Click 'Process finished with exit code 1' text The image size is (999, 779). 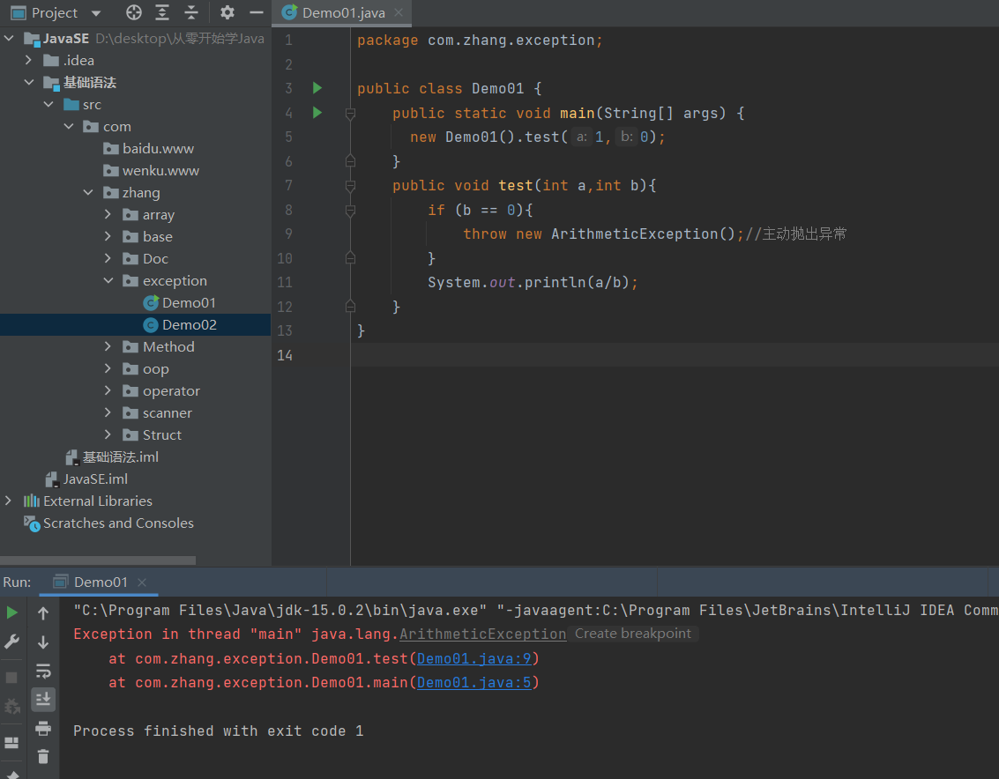tap(219, 731)
